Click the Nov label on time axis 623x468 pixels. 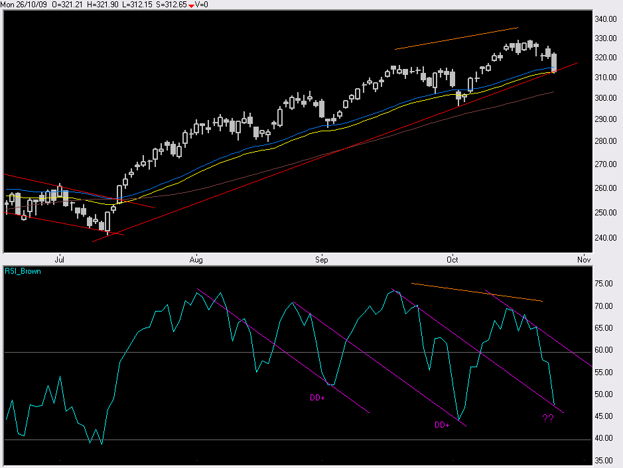click(584, 259)
